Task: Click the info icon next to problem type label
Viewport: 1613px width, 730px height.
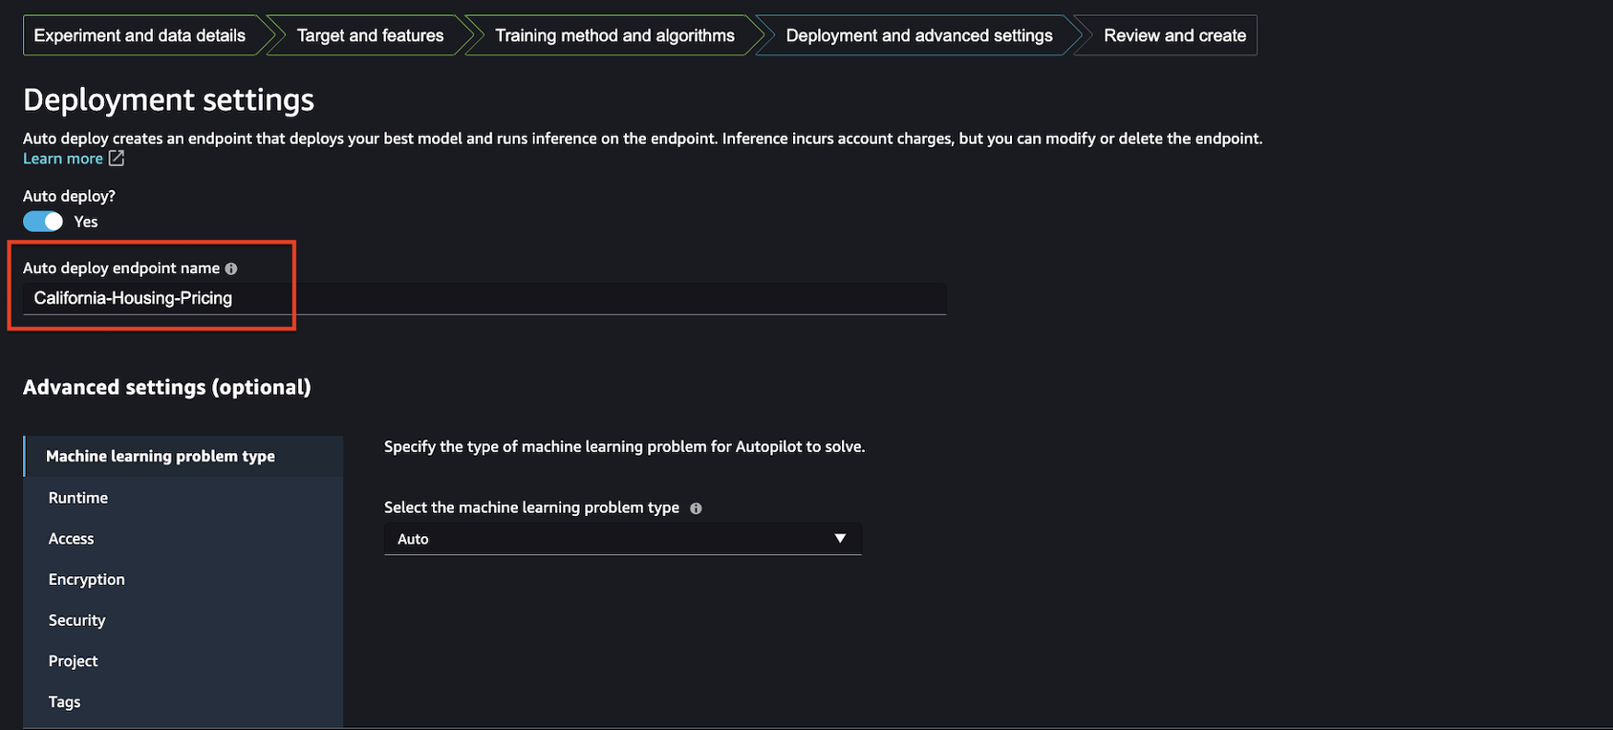Action: click(696, 508)
